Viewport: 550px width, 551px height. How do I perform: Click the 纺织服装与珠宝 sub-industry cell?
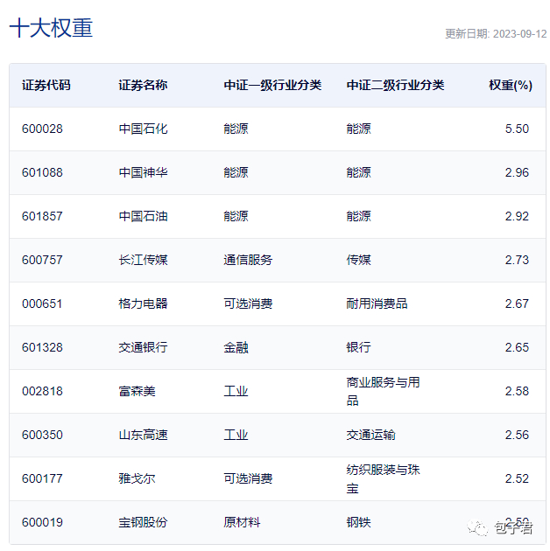pyautogui.click(x=383, y=478)
